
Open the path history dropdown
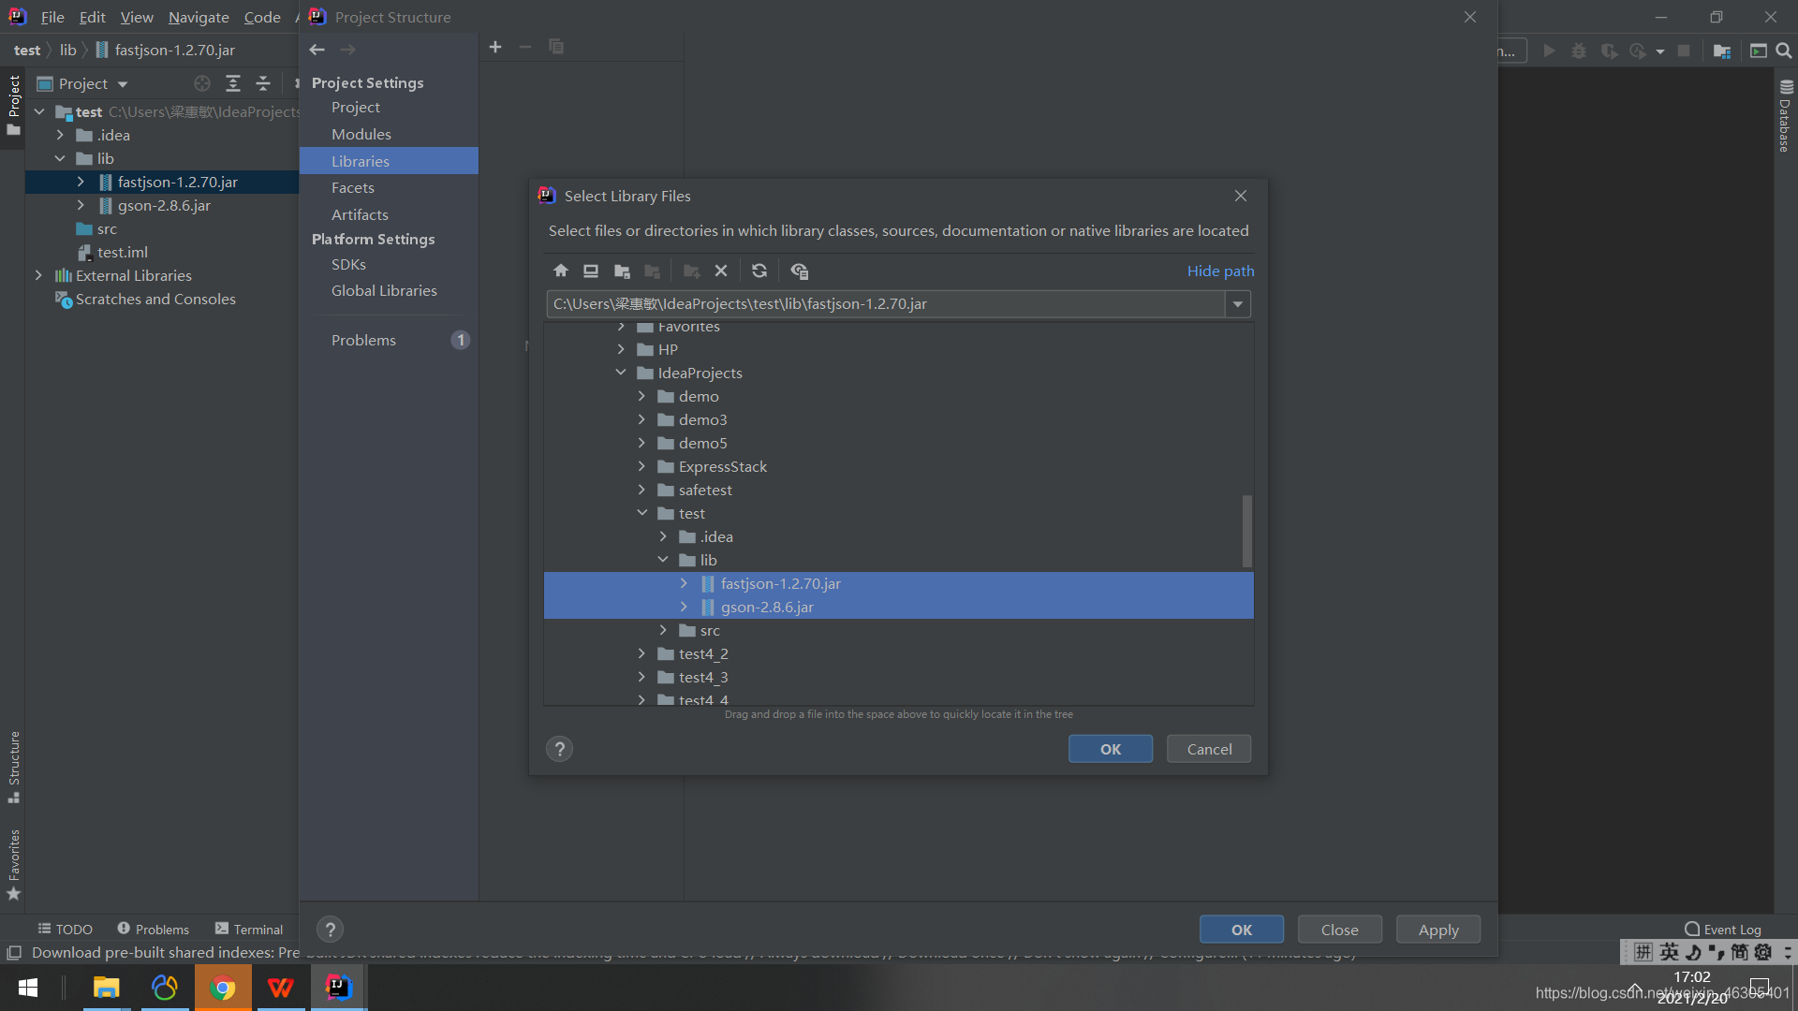1238,303
